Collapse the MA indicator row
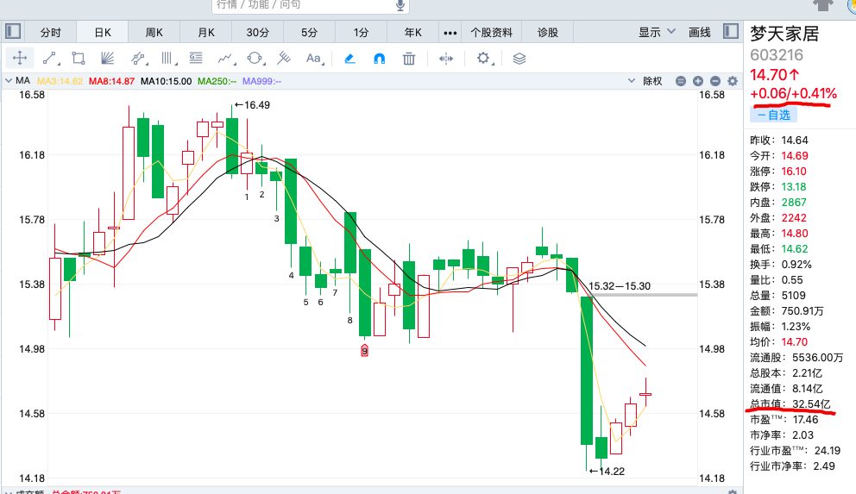856x494 pixels. click(9, 81)
